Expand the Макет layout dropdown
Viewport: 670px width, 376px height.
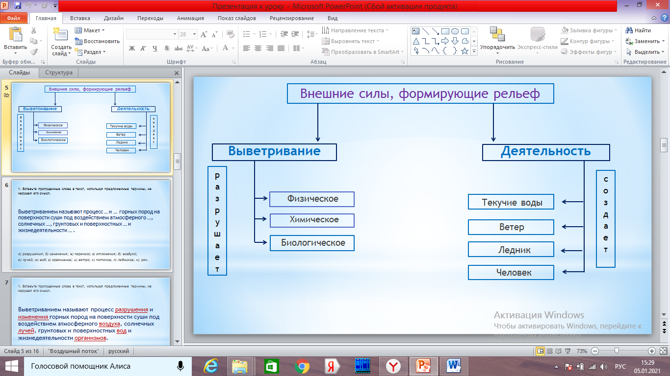click(x=91, y=30)
